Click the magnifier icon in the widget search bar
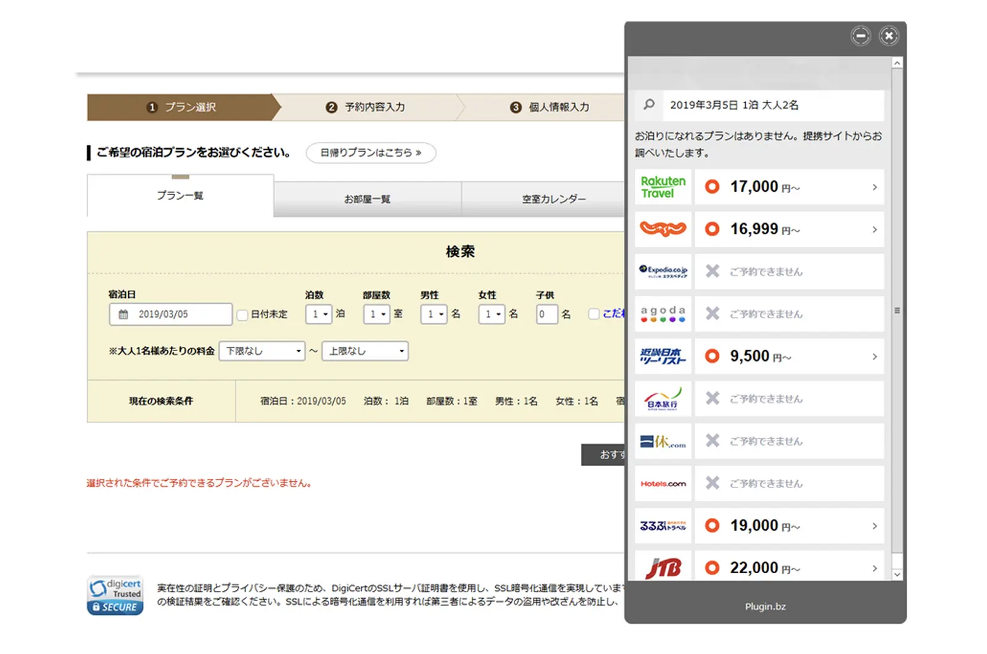Screen dimensions: 987x654 (648, 105)
